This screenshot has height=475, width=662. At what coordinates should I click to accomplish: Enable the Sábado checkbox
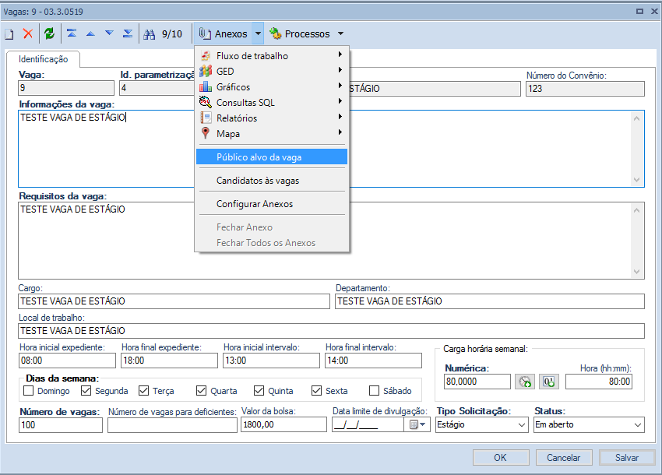374,391
